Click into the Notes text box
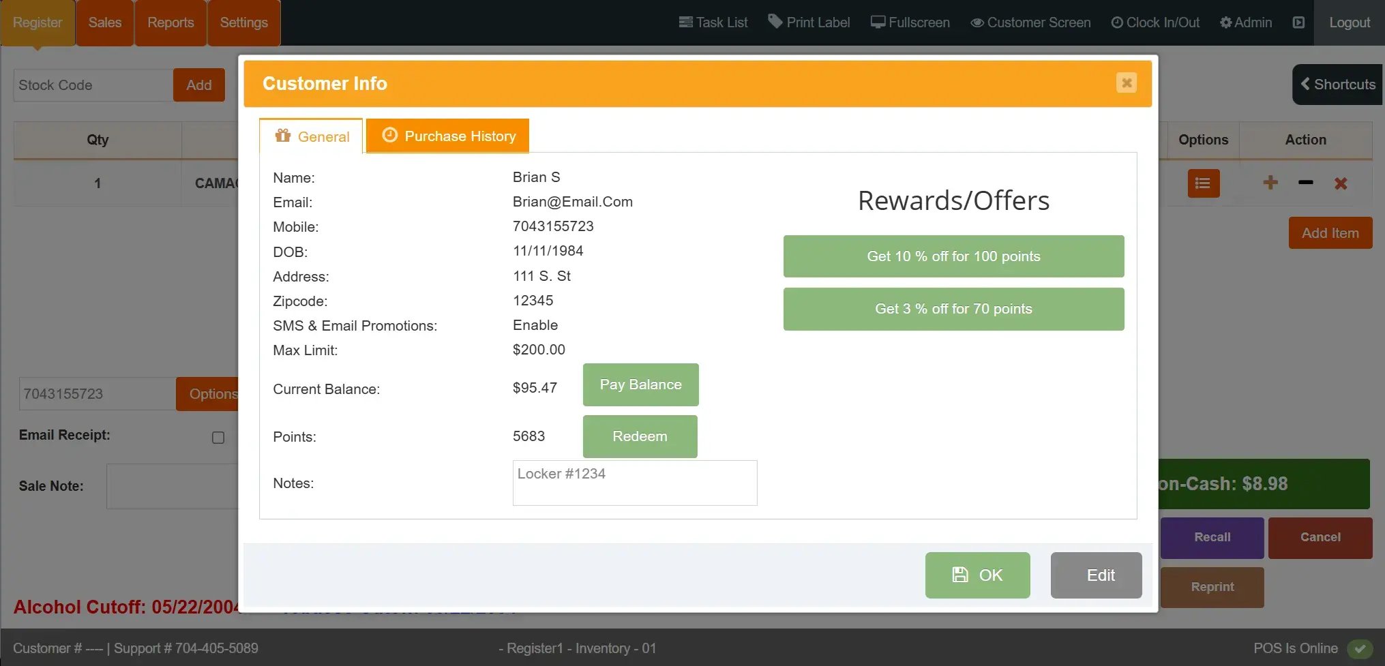Viewport: 1385px width, 666px height. click(x=634, y=483)
